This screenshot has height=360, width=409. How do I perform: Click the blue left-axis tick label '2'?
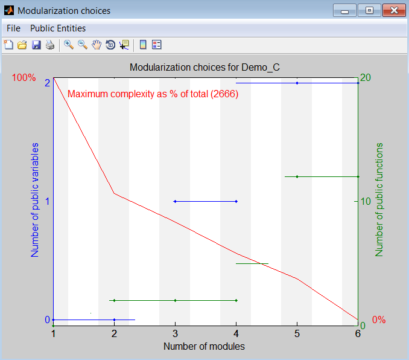(x=47, y=83)
